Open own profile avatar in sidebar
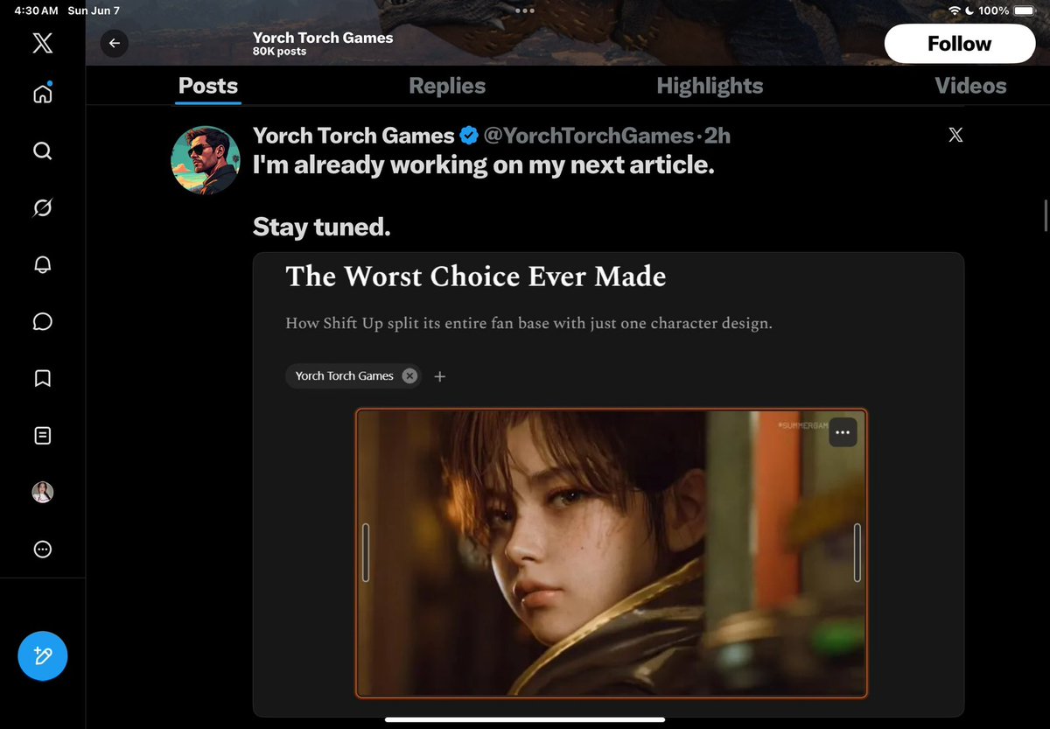Screen dimensions: 1050x729 coord(42,492)
